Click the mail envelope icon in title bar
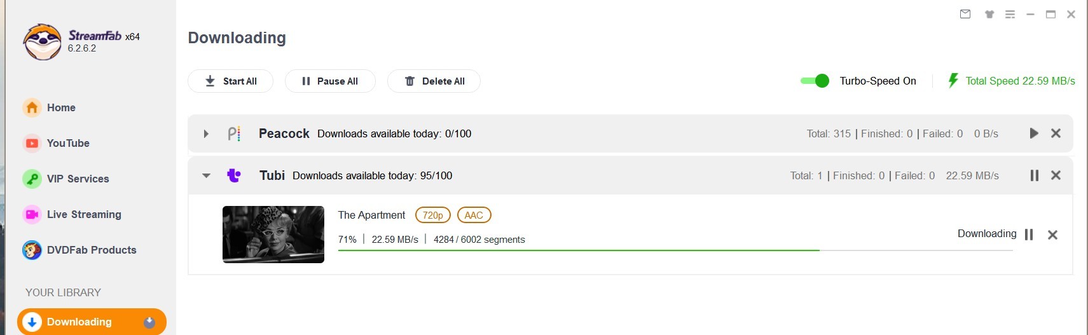This screenshot has width=1088, height=335. click(965, 14)
